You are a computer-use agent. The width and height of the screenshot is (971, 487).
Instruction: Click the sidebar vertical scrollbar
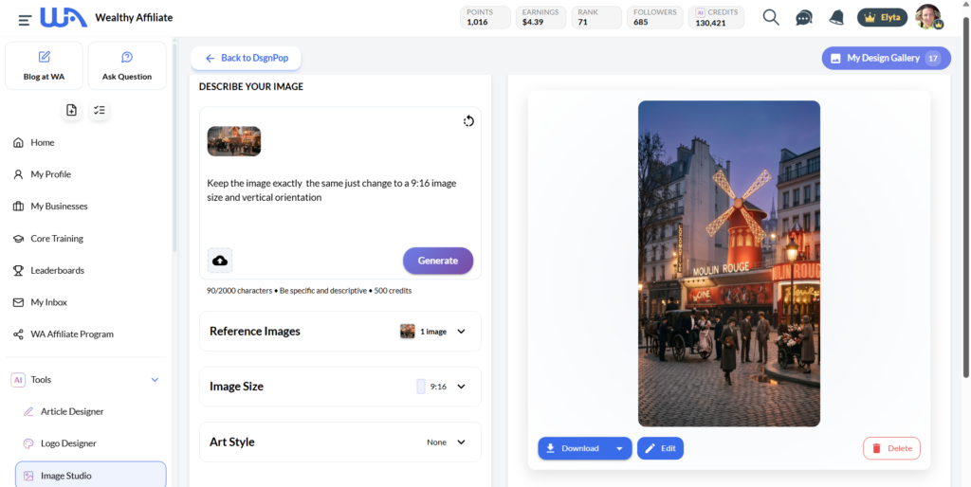click(x=174, y=149)
